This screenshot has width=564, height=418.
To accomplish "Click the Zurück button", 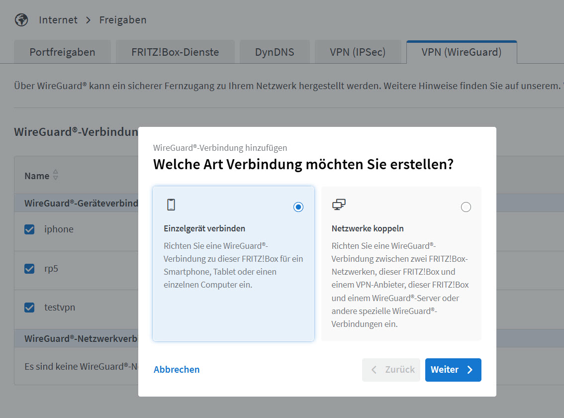I will click(x=391, y=370).
